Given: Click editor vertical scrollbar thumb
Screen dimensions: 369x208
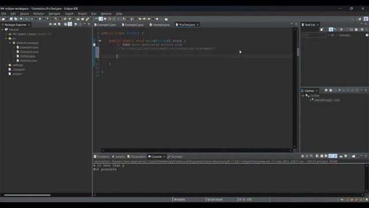Looking at the screenshot, I should [298, 52].
